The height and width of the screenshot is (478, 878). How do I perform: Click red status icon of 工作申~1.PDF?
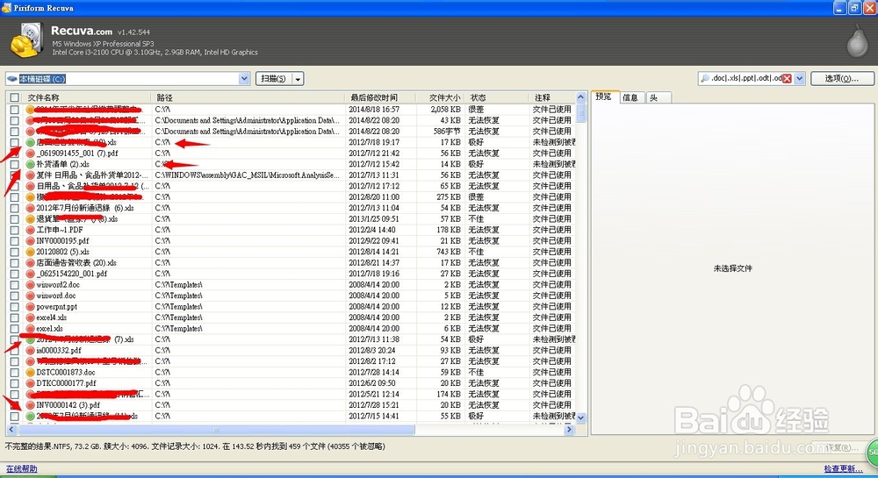(30, 230)
